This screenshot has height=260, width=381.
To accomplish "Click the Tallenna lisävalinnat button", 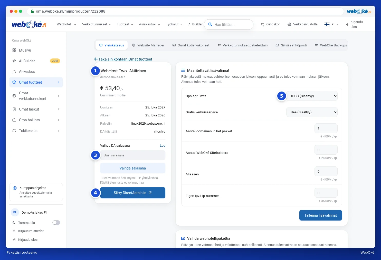I will click(321, 215).
